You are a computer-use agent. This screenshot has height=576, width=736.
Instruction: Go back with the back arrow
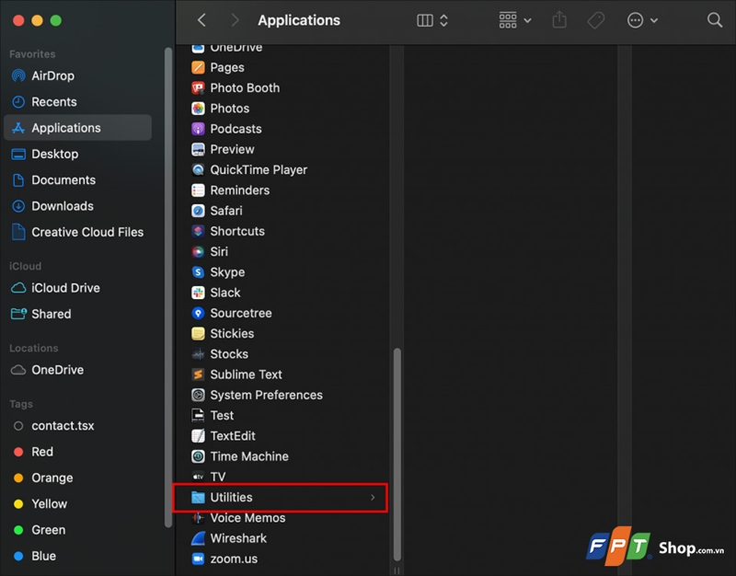point(201,20)
